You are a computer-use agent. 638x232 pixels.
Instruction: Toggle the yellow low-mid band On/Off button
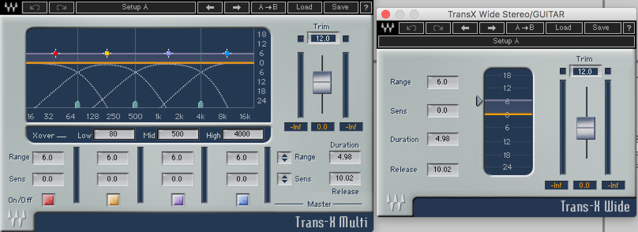coord(113,200)
